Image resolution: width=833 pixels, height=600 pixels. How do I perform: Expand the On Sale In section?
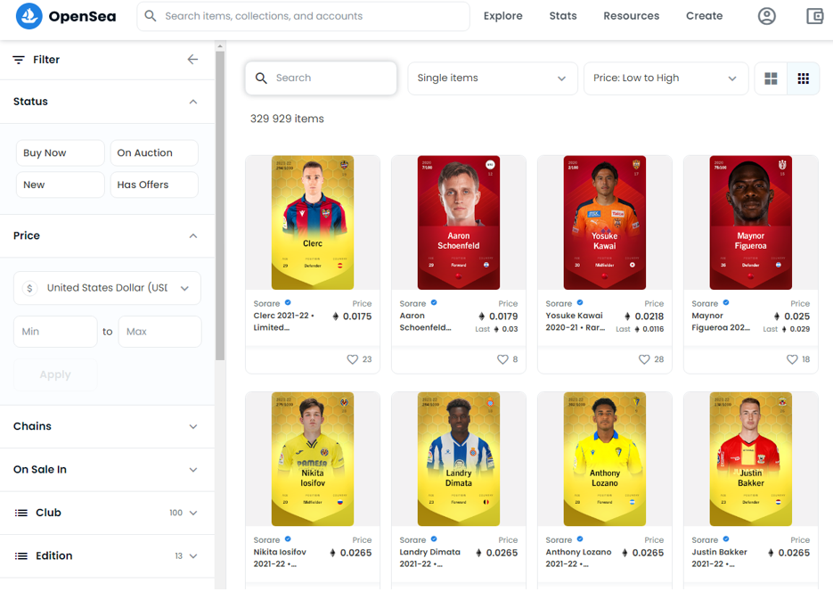pyautogui.click(x=107, y=470)
